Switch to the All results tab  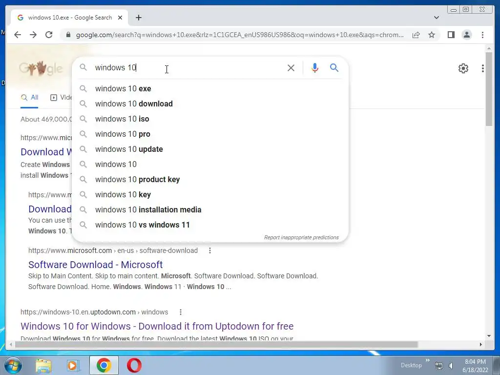tap(29, 98)
